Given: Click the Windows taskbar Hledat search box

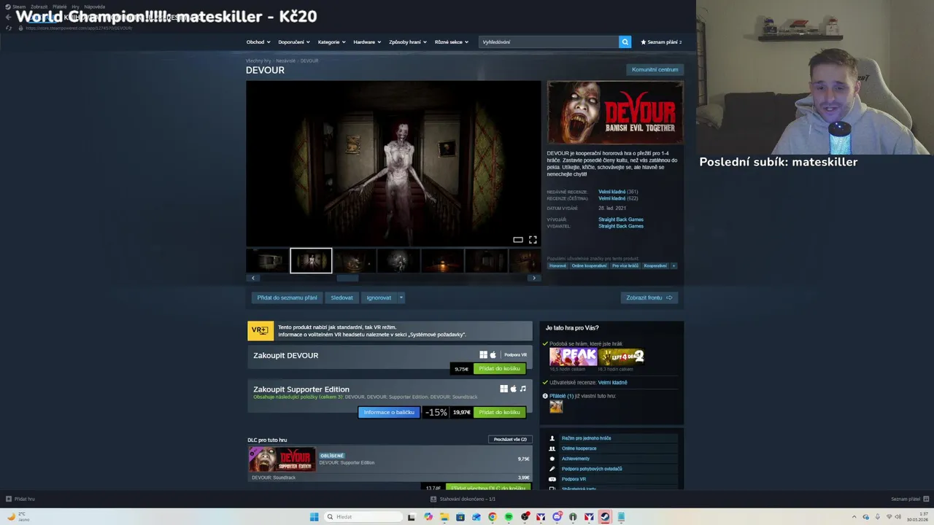Looking at the screenshot, I should pyautogui.click(x=363, y=517).
